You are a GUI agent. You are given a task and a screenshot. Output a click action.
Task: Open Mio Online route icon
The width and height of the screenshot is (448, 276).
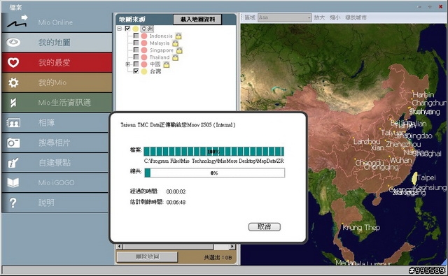pyautogui.click(x=17, y=22)
